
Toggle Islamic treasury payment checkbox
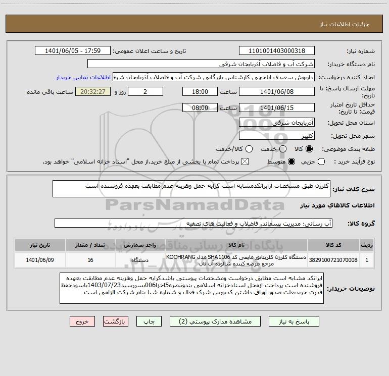[245, 162]
